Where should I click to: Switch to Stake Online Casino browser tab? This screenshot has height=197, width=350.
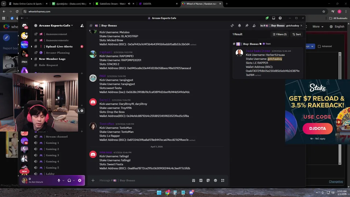pos(27,4)
